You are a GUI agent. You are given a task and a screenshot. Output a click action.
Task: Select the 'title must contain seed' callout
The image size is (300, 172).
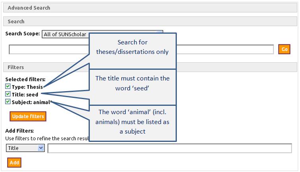pos(132,83)
